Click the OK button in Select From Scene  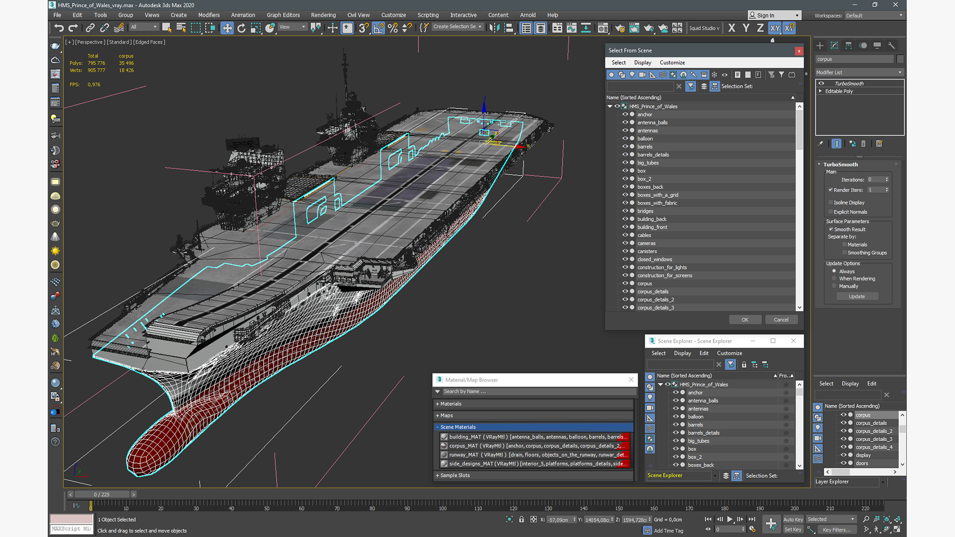coord(745,319)
